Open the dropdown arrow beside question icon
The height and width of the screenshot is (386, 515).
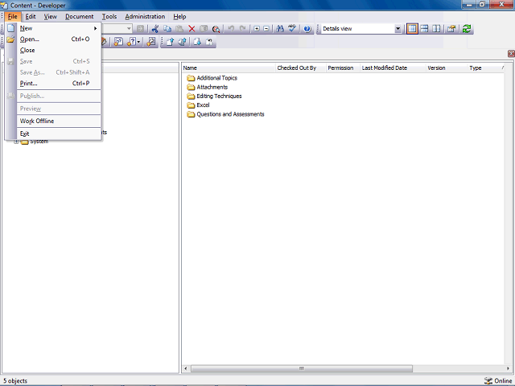(139, 42)
